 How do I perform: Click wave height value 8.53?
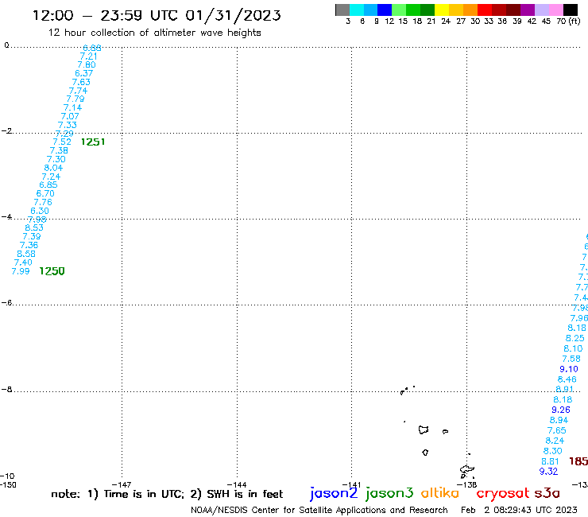(34, 227)
